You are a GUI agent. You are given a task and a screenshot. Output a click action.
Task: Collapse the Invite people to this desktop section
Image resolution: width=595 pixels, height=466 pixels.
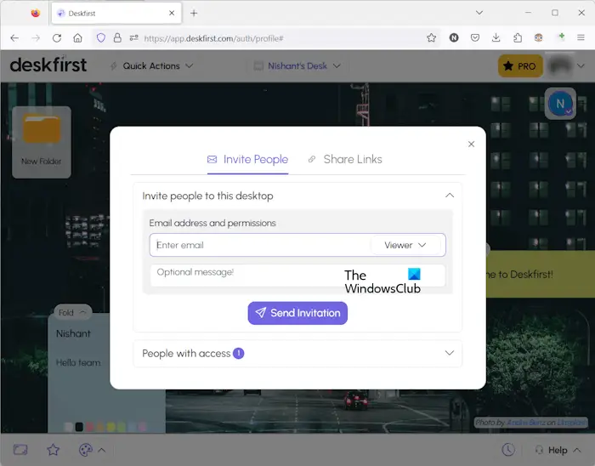coord(450,196)
